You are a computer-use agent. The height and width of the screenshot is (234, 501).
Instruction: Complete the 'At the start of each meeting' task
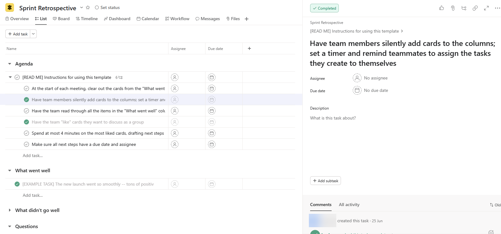(x=26, y=88)
